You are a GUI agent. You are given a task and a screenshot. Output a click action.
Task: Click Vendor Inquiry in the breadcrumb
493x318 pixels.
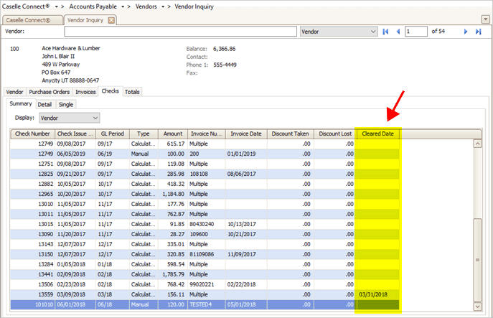(x=194, y=6)
